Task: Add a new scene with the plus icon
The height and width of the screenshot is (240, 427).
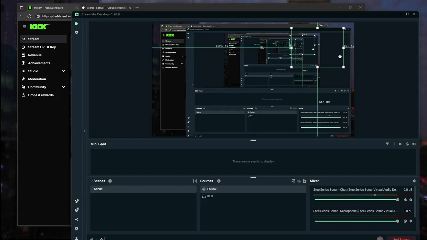Action: (x=110, y=181)
